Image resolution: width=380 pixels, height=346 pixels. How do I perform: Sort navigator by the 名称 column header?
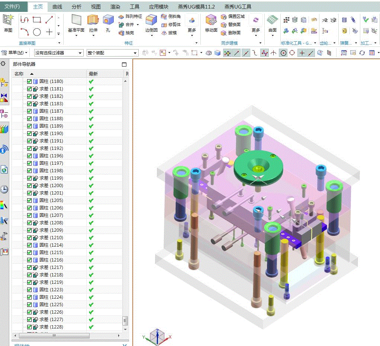[x=49, y=74]
